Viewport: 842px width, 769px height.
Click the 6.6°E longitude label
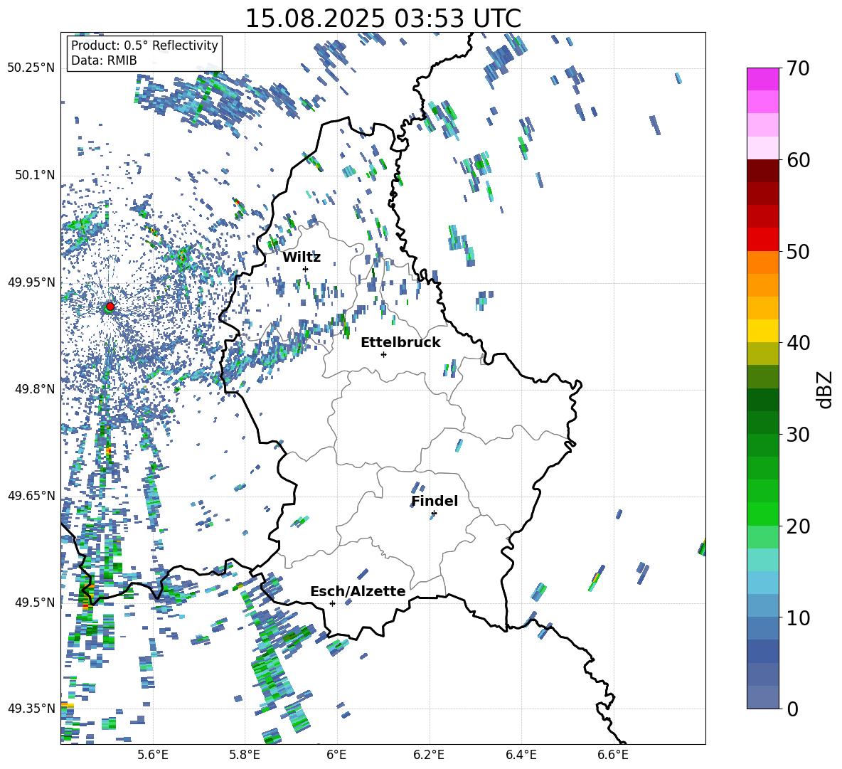tap(613, 755)
